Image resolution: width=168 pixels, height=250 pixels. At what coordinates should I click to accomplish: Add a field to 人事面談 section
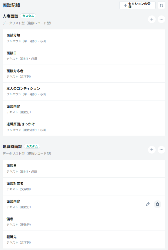152,19
